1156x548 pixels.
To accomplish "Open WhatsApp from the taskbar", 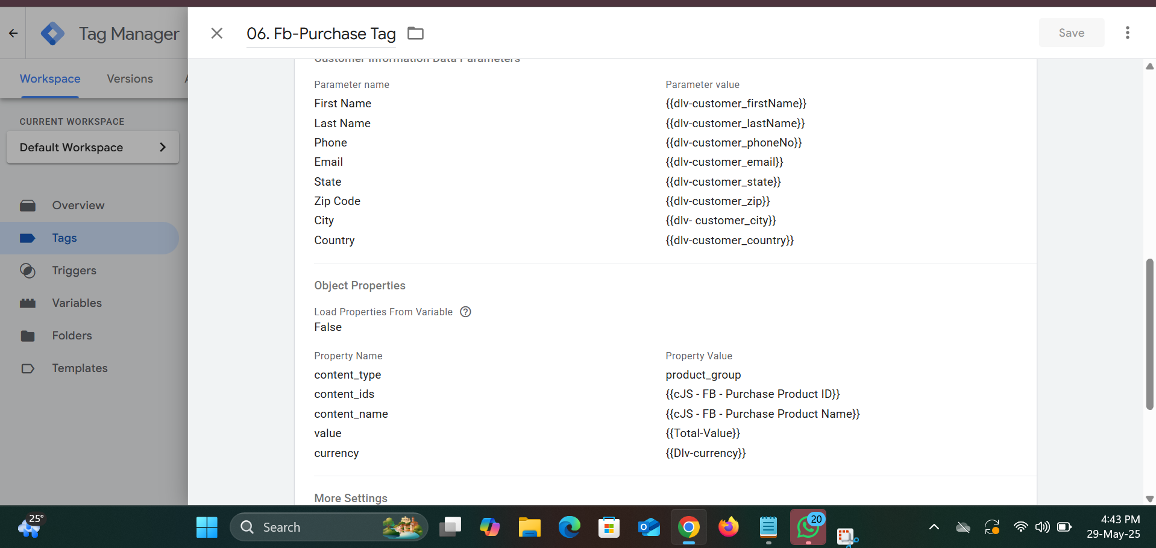I will [808, 528].
